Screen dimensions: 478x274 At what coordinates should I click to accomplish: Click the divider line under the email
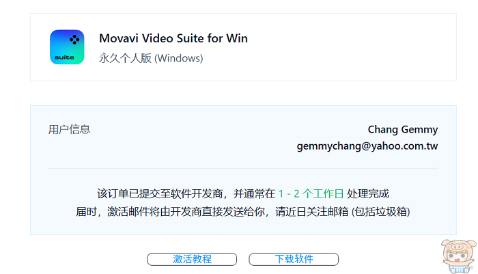[243, 168]
